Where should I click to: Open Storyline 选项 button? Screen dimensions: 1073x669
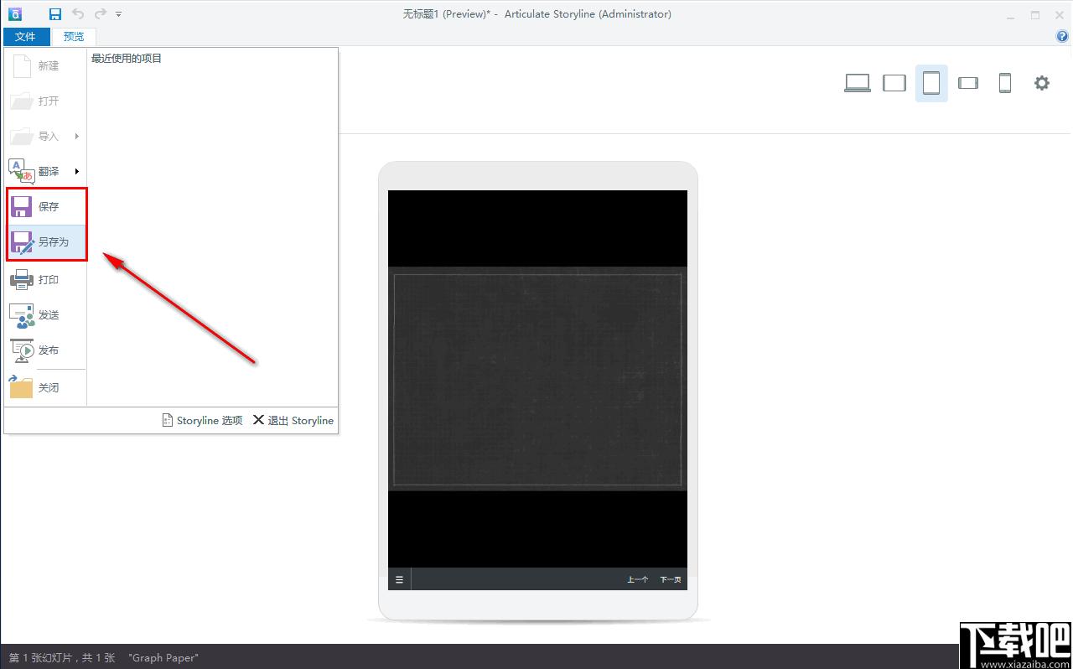[x=202, y=420]
